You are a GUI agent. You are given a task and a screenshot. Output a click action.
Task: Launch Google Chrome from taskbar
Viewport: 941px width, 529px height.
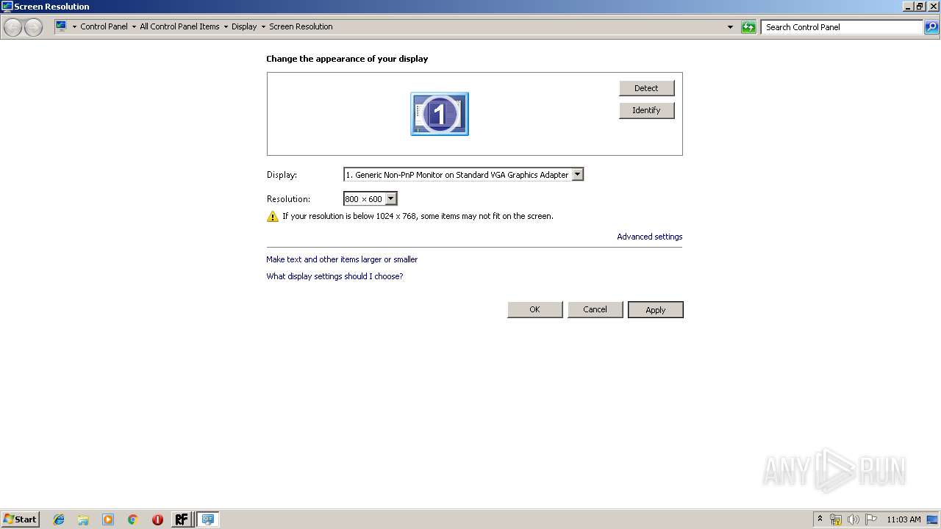[x=133, y=519]
